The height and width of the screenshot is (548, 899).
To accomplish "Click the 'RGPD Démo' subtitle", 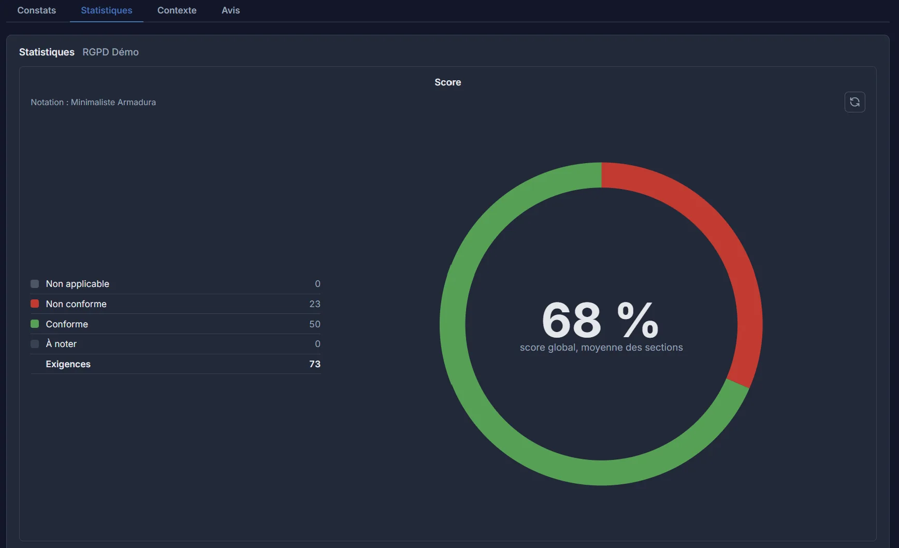I will (111, 52).
